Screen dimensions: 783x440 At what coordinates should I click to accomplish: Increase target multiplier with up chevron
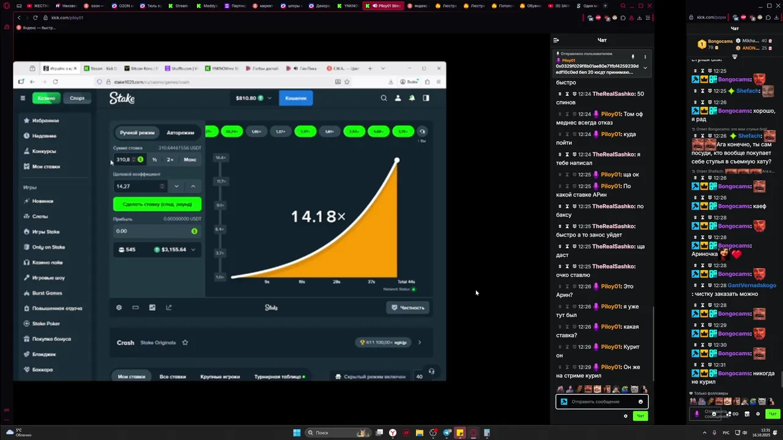(x=193, y=186)
